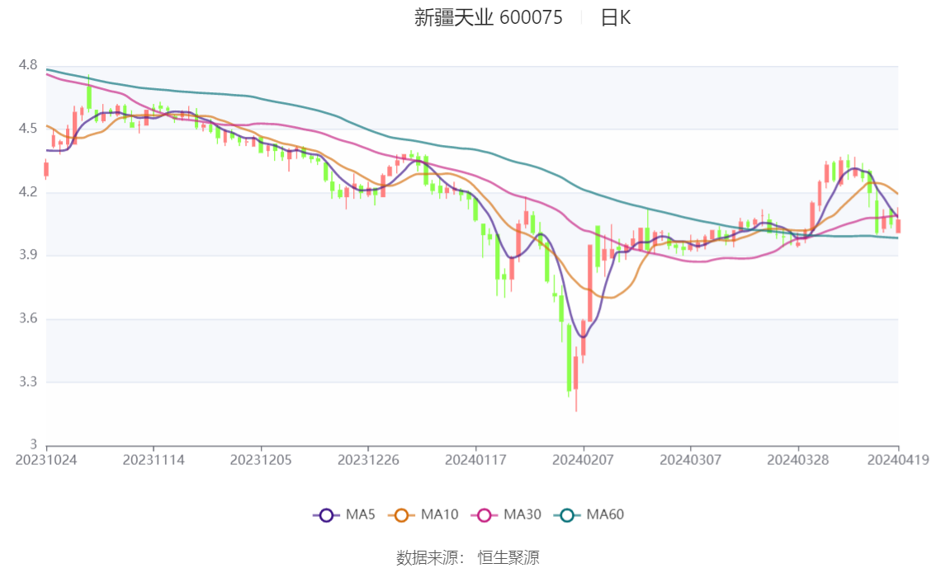The image size is (936, 568).
Task: Hide the MA5 series via its label
Action: click(360, 514)
